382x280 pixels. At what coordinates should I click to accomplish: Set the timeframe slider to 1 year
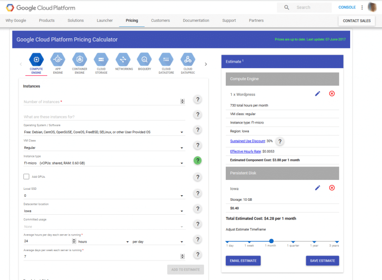click(x=314, y=242)
